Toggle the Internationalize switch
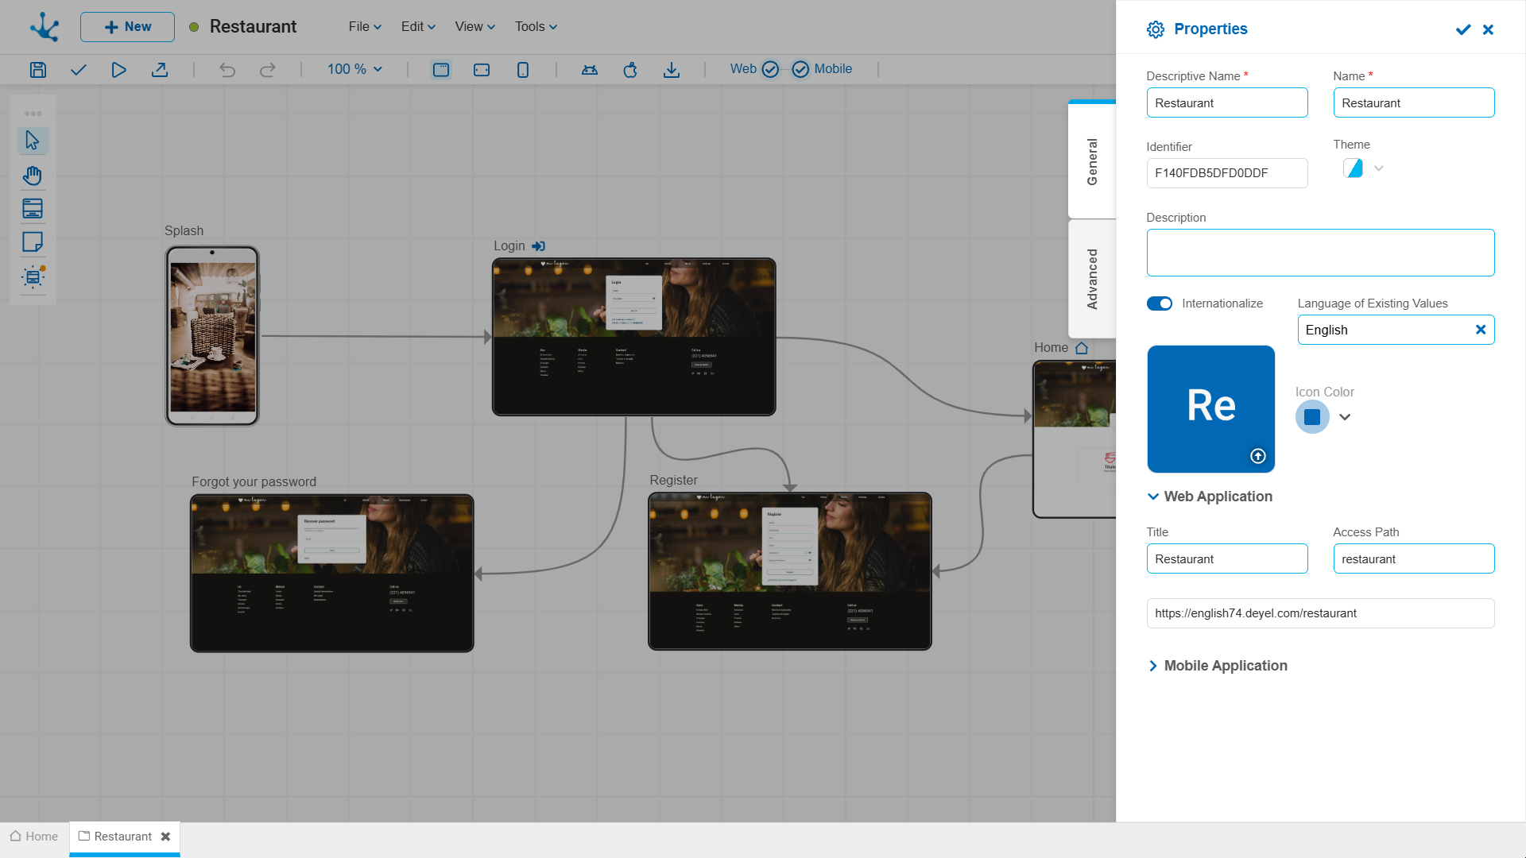 coord(1159,303)
